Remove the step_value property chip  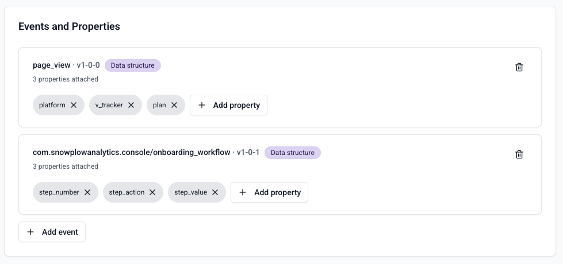click(215, 192)
